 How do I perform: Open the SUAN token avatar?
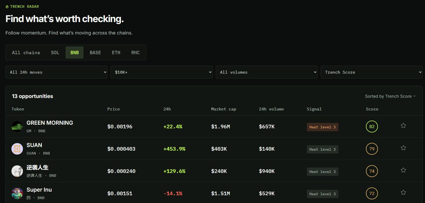click(17, 149)
